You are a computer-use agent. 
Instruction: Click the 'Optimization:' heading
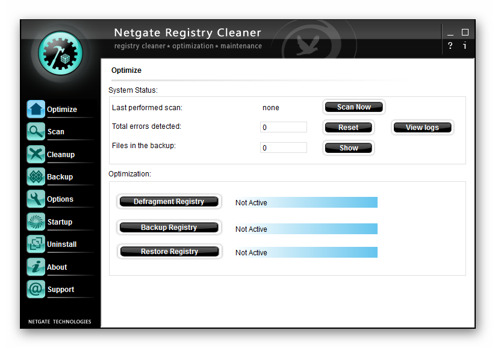[129, 174]
